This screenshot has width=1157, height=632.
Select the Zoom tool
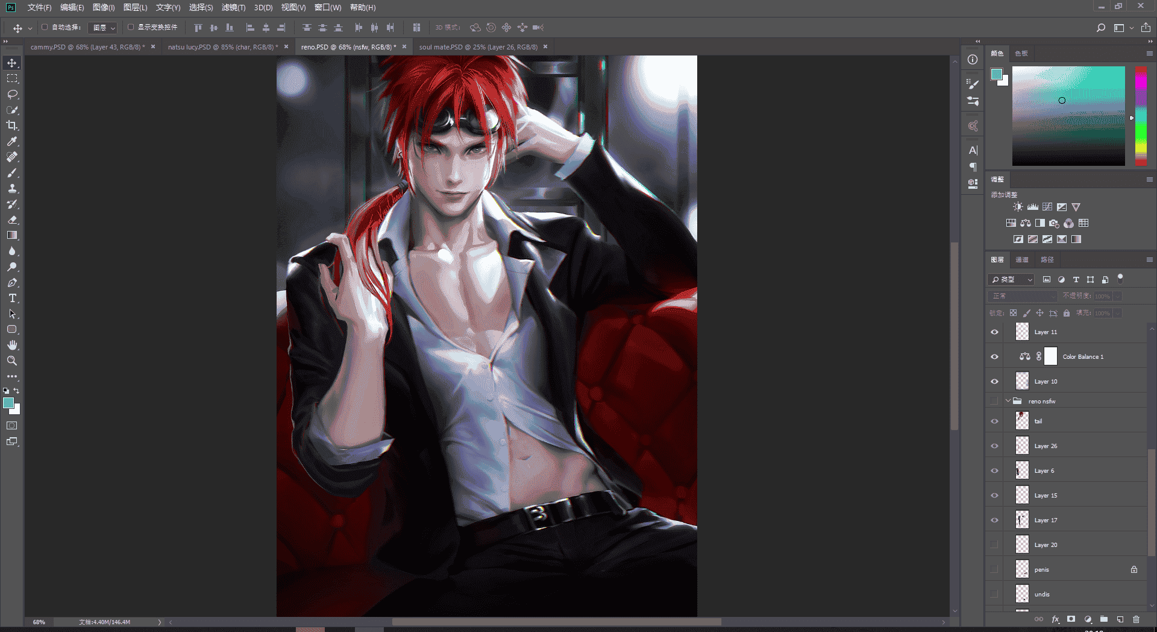tap(12, 361)
